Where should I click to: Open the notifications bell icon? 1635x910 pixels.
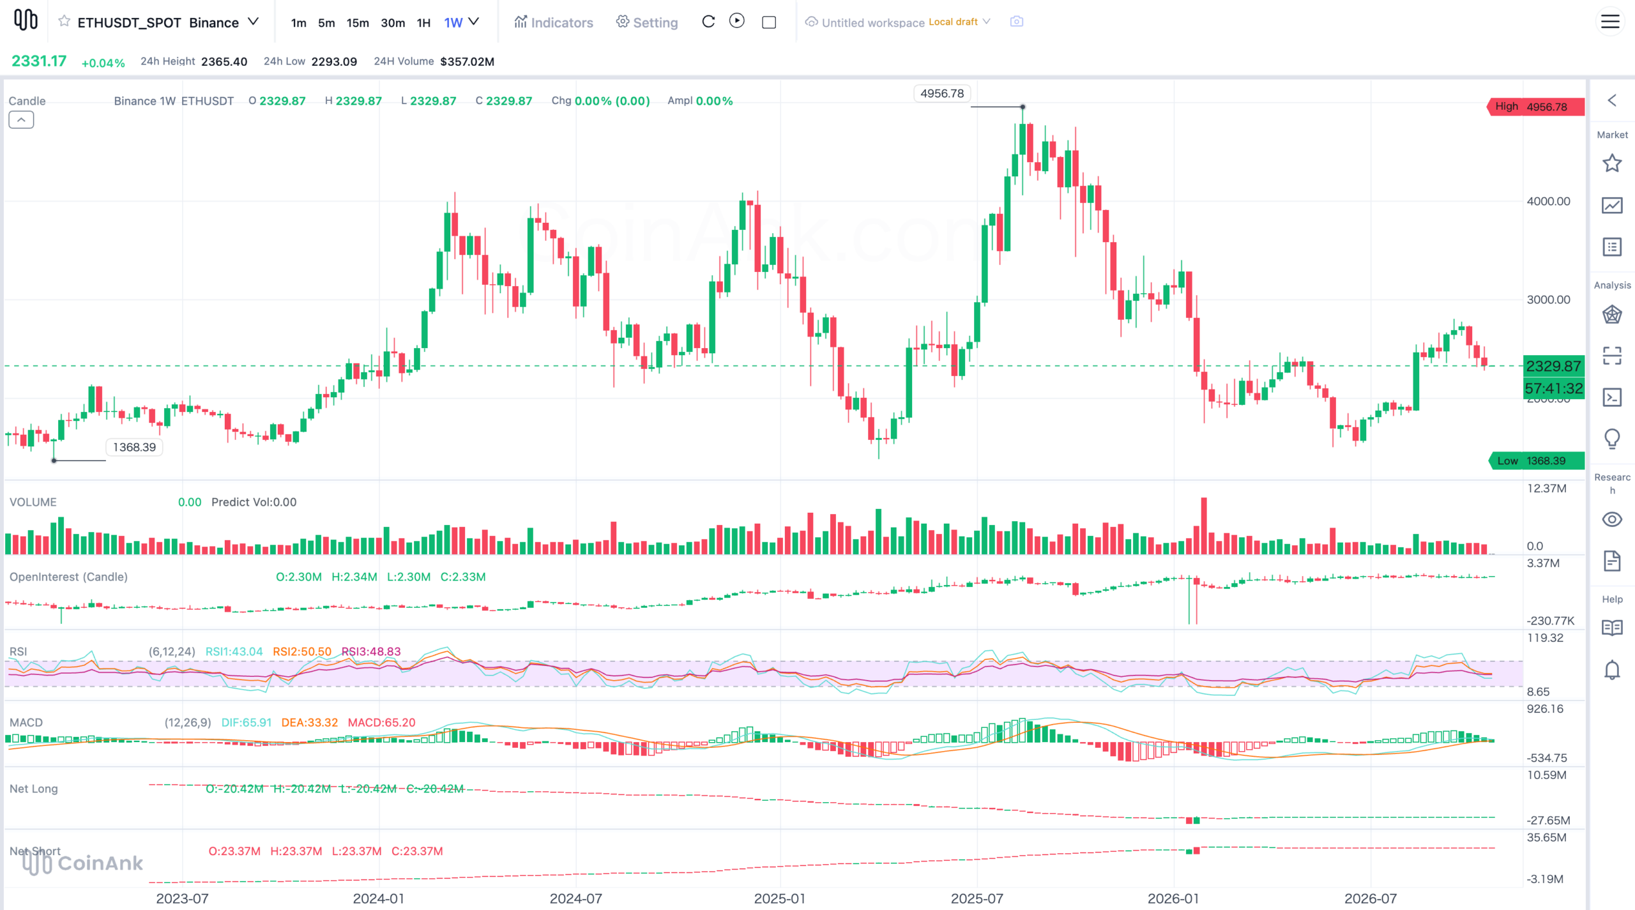pyautogui.click(x=1612, y=670)
